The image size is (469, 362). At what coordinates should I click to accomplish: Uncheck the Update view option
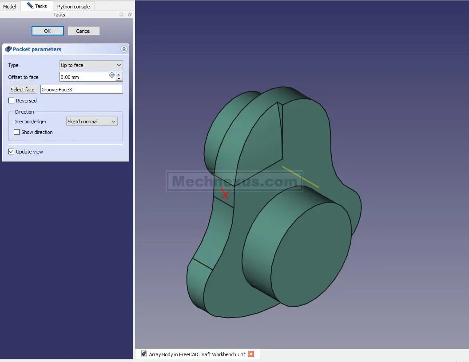click(12, 152)
